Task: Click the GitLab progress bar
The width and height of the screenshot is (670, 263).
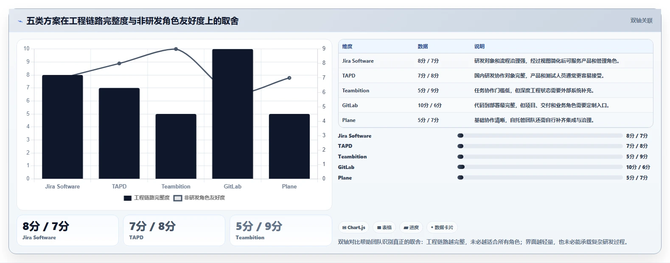Action: tap(540, 167)
